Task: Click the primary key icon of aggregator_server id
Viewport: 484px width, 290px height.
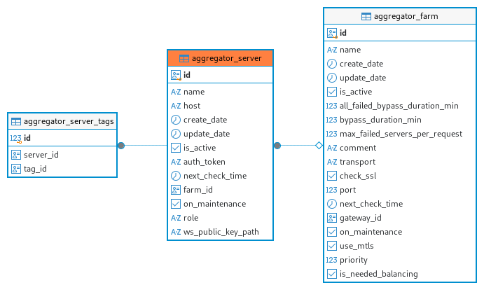Action: click(x=176, y=75)
